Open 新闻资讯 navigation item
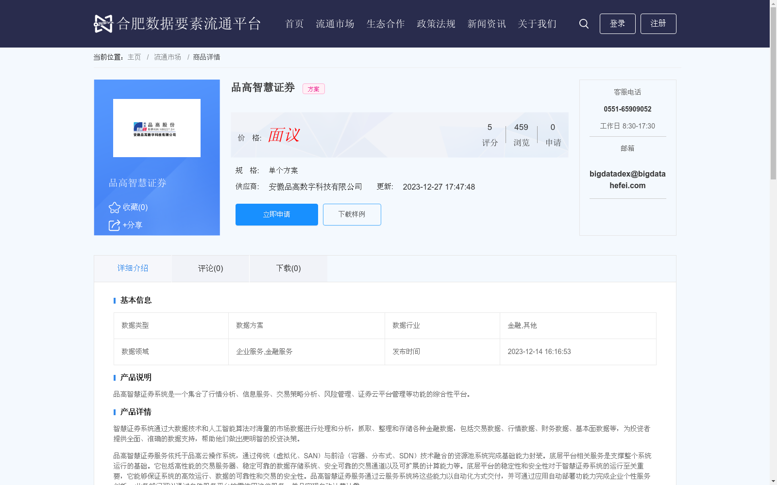The width and height of the screenshot is (777, 485). pos(487,24)
